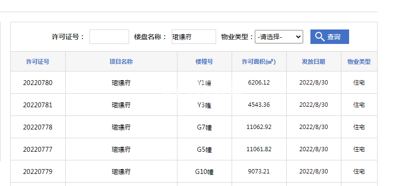
Task: Click date 2022/8/30 in 20220779 row
Action: pos(313,172)
